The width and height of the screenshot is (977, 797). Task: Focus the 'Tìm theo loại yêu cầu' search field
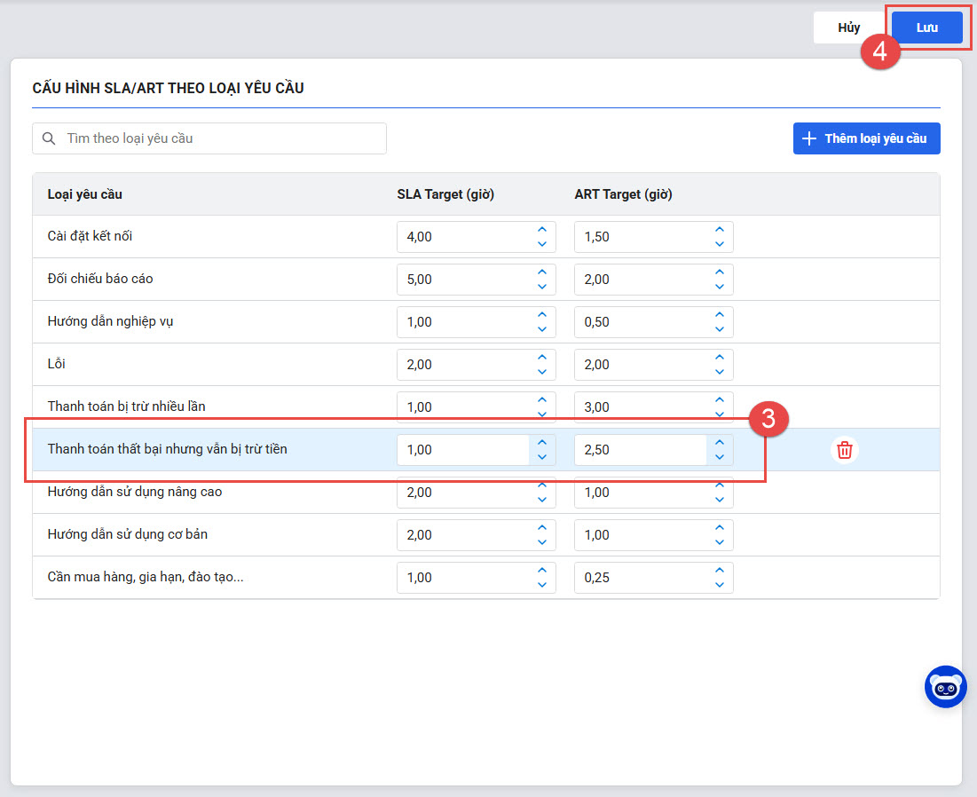(222, 138)
